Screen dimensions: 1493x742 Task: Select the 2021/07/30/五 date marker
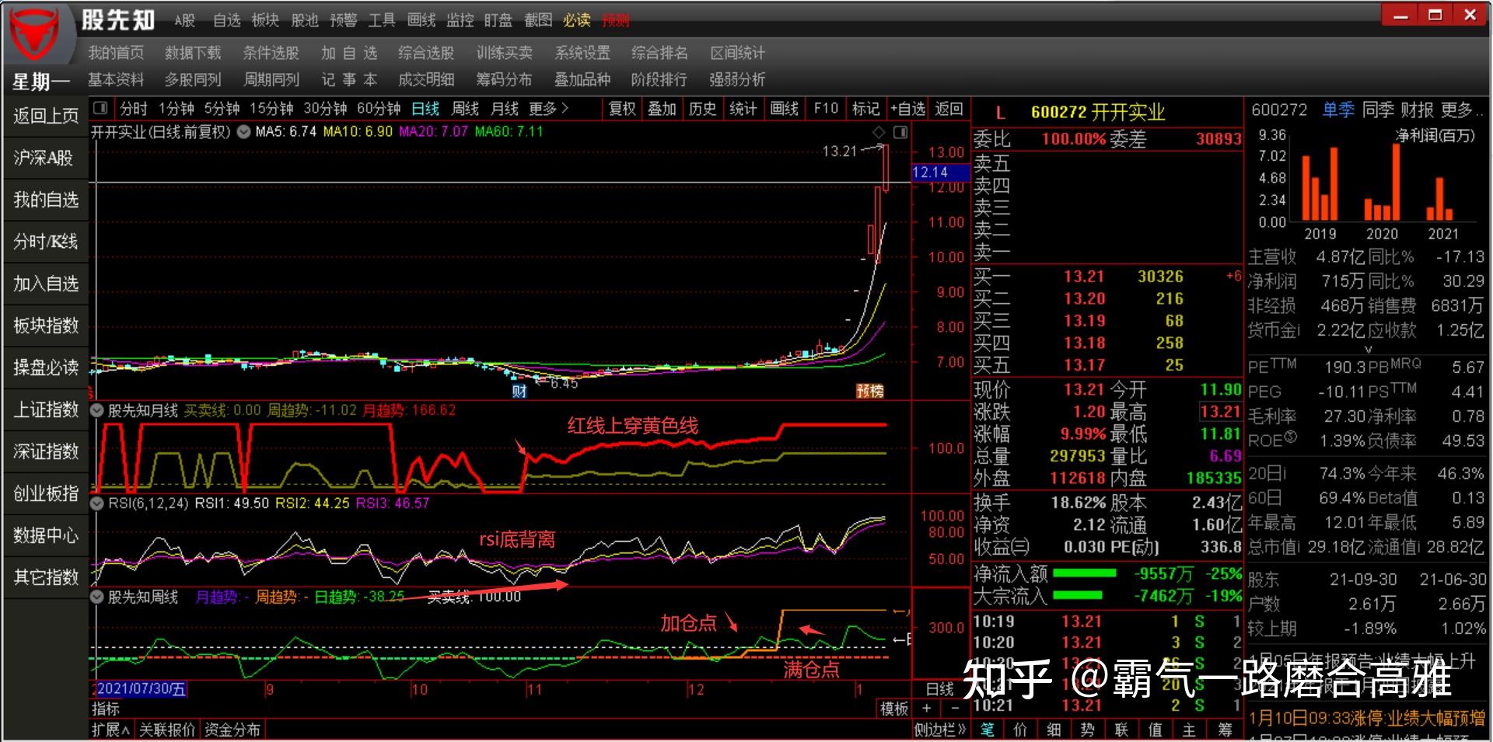(140, 689)
